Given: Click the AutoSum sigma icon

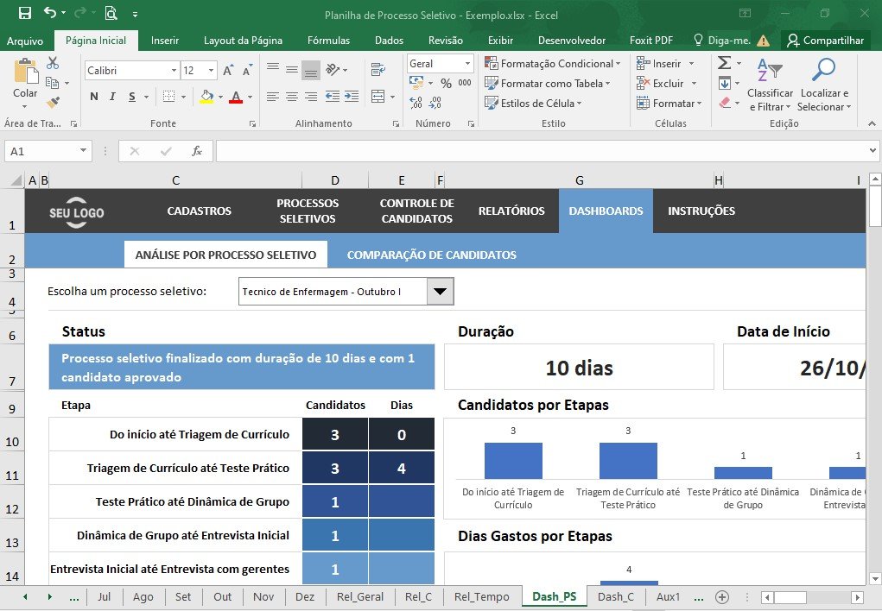Looking at the screenshot, I should tap(725, 62).
